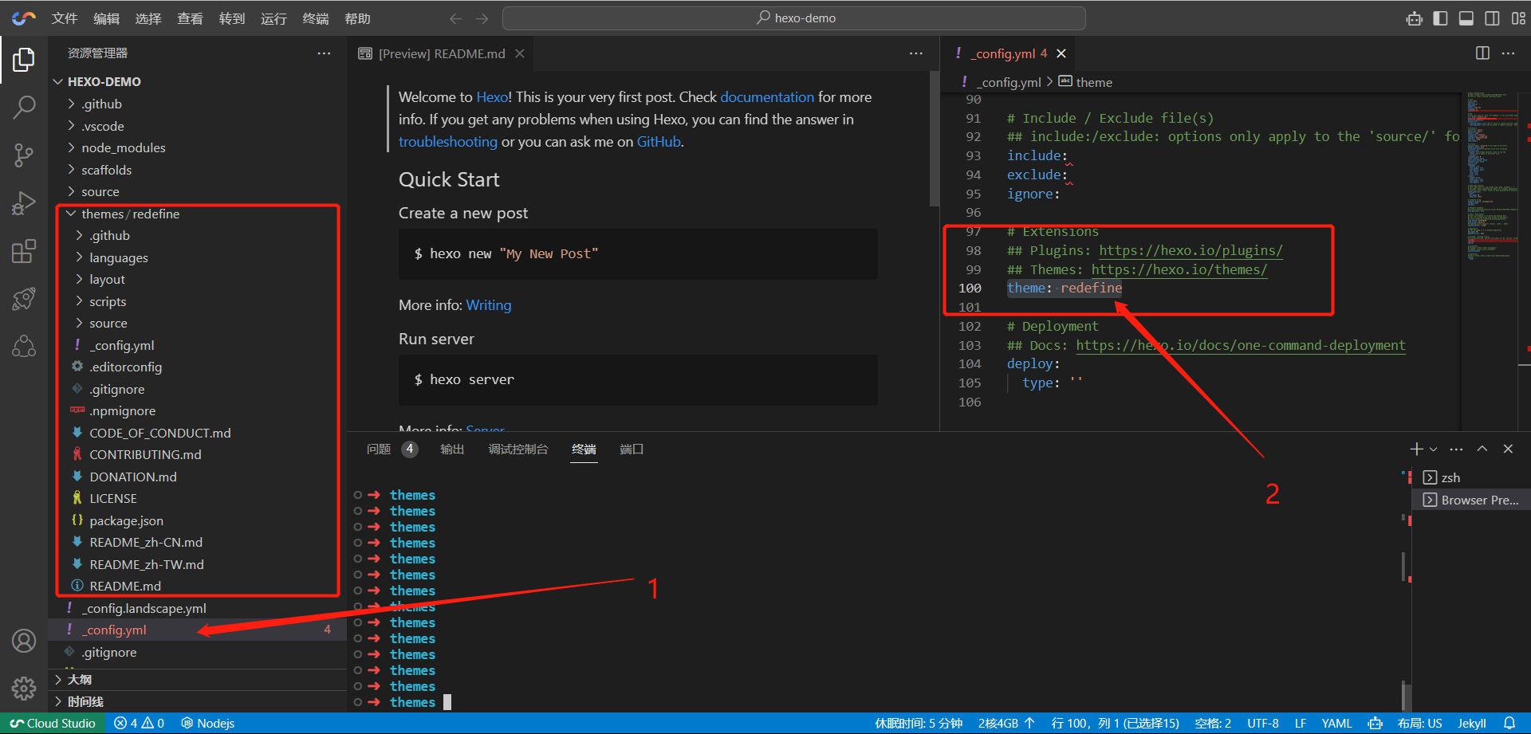Follow the troubleshooting link in preview
Image resolution: width=1531 pixels, height=734 pixels.
[447, 142]
